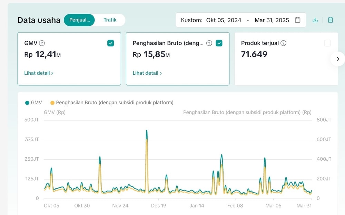Image resolution: width=345 pixels, height=215 pixels.
Task: Select the Mar 31, 2025 end date
Action: [272, 20]
